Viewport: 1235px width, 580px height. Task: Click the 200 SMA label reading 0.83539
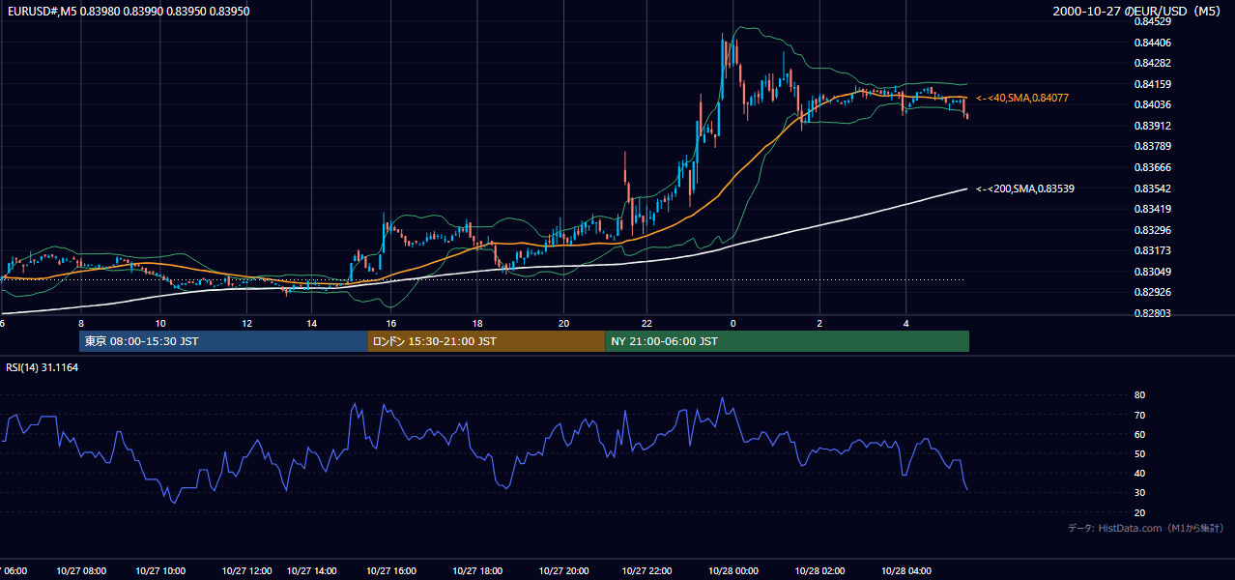coord(1025,188)
